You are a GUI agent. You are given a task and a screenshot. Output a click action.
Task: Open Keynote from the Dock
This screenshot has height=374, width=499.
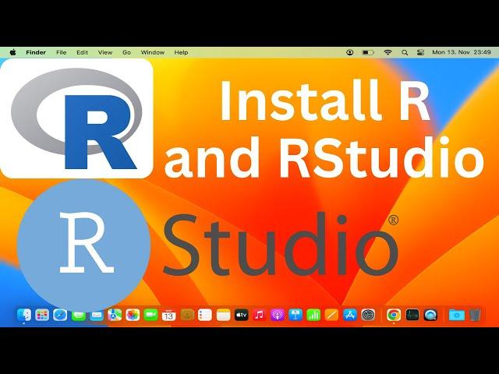pyautogui.click(x=296, y=315)
